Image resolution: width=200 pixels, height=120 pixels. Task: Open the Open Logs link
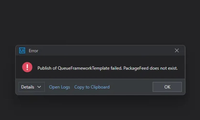pyautogui.click(x=59, y=87)
